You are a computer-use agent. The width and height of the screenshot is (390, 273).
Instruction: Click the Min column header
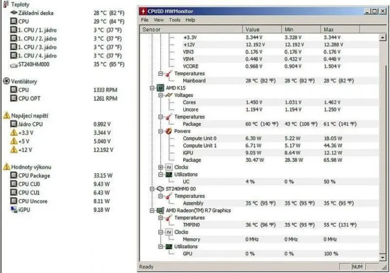301,29
